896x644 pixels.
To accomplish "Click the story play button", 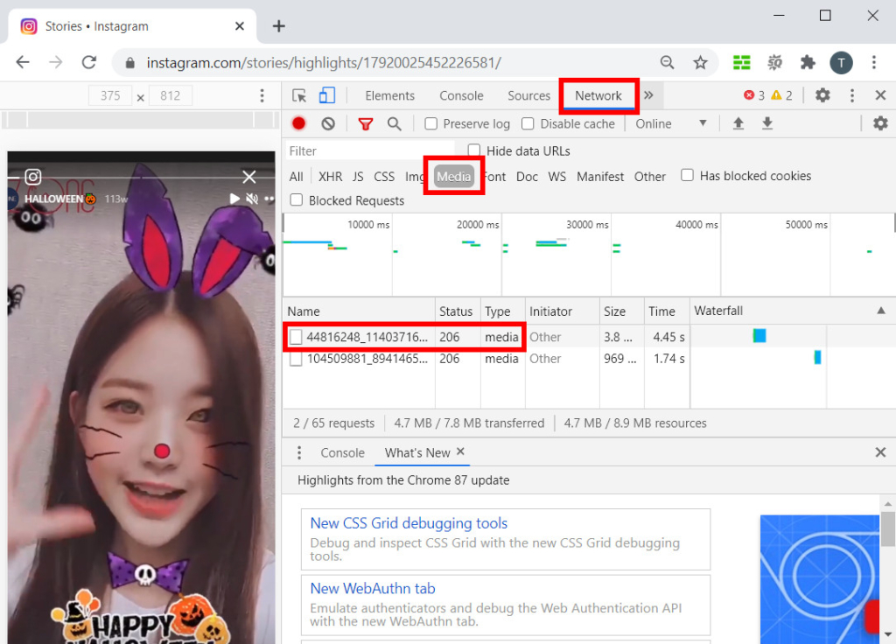I will [234, 199].
